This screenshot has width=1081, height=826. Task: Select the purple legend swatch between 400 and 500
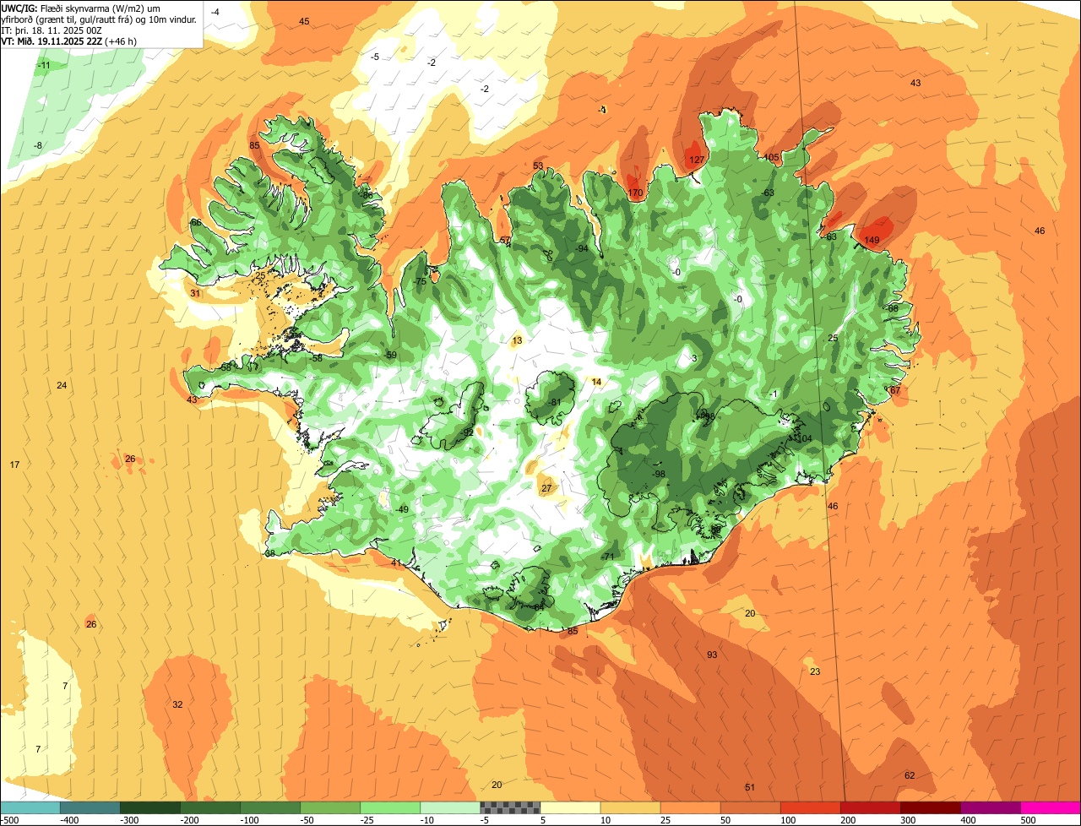tap(991, 807)
